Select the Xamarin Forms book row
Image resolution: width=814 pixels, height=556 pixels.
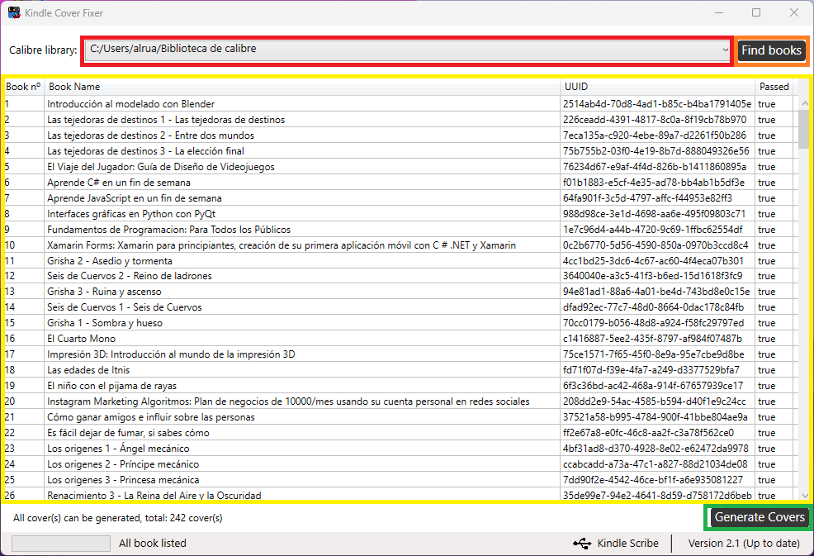coord(399,245)
